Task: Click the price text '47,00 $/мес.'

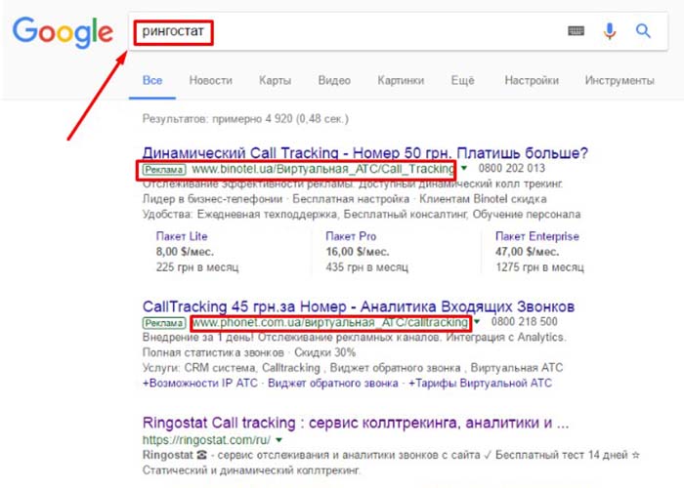Action: click(x=527, y=252)
